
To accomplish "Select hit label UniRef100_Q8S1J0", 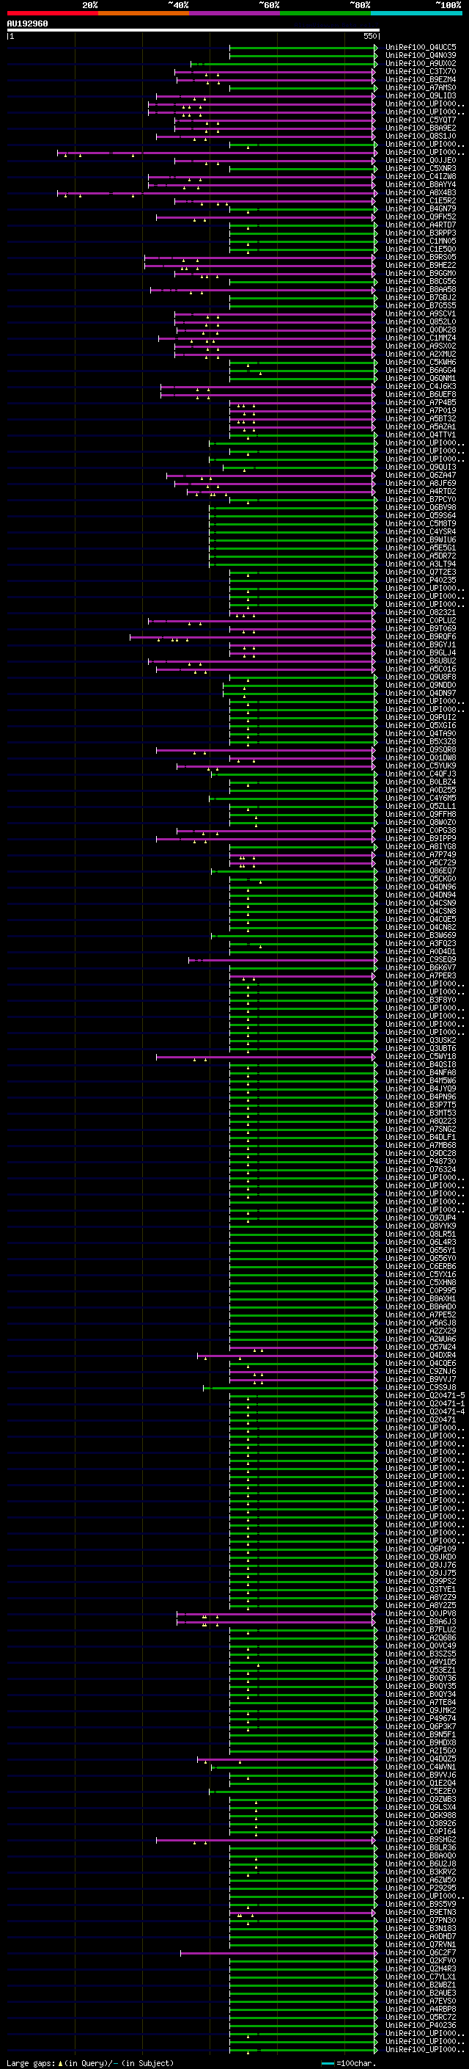I will [420, 136].
